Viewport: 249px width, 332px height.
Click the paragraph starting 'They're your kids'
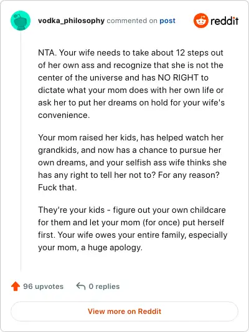[133, 228]
